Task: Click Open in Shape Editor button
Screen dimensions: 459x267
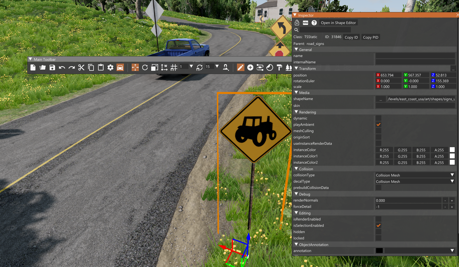Action: tap(338, 23)
